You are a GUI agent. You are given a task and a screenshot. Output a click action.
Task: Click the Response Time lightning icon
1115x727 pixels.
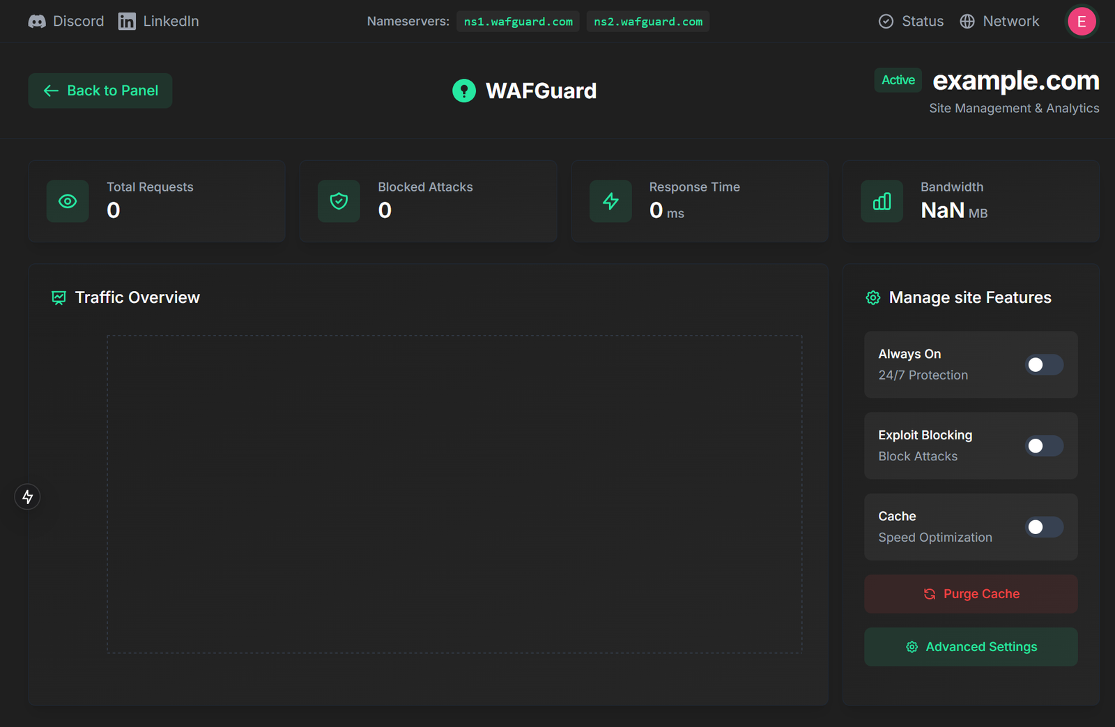[610, 201]
